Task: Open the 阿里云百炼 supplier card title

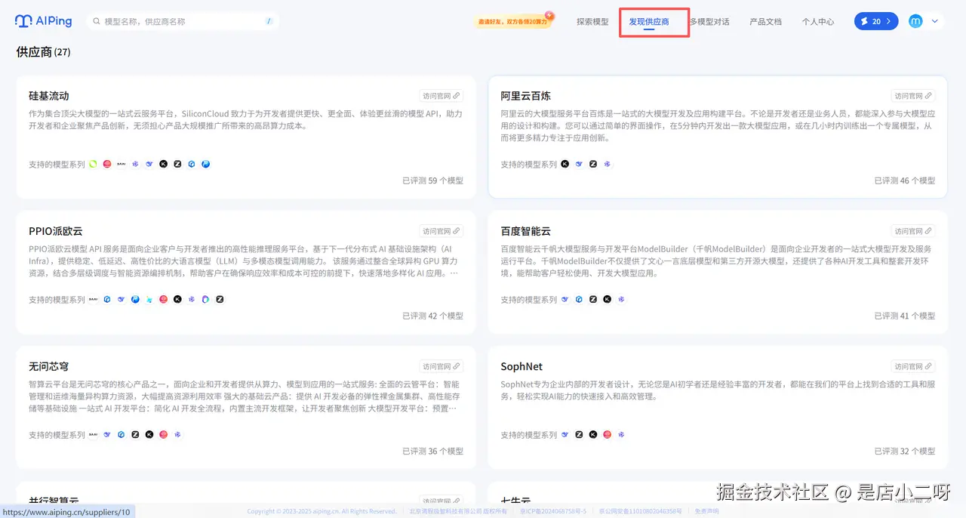Action: [526, 96]
